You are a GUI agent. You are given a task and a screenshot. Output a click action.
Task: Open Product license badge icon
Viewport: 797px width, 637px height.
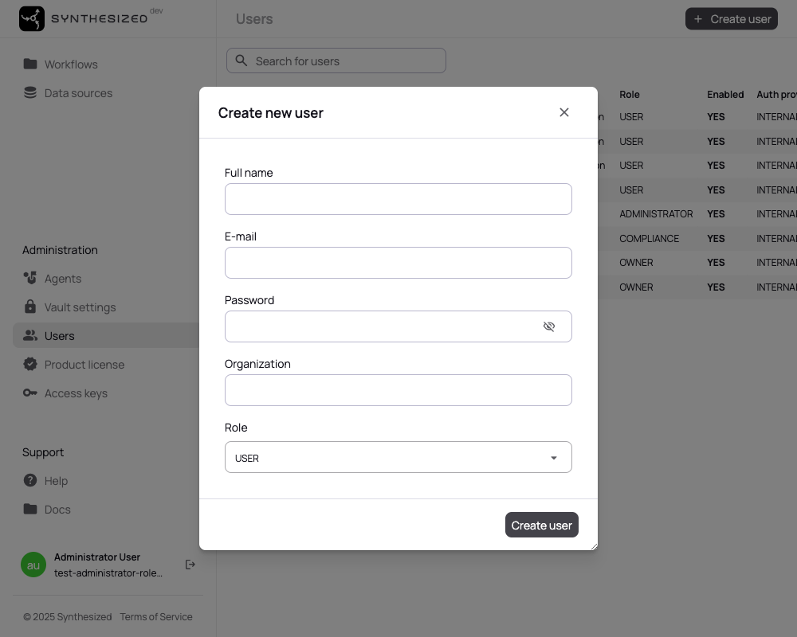(x=30, y=364)
